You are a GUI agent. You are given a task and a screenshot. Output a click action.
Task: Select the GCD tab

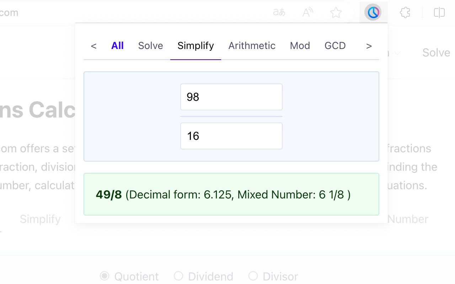click(x=335, y=46)
